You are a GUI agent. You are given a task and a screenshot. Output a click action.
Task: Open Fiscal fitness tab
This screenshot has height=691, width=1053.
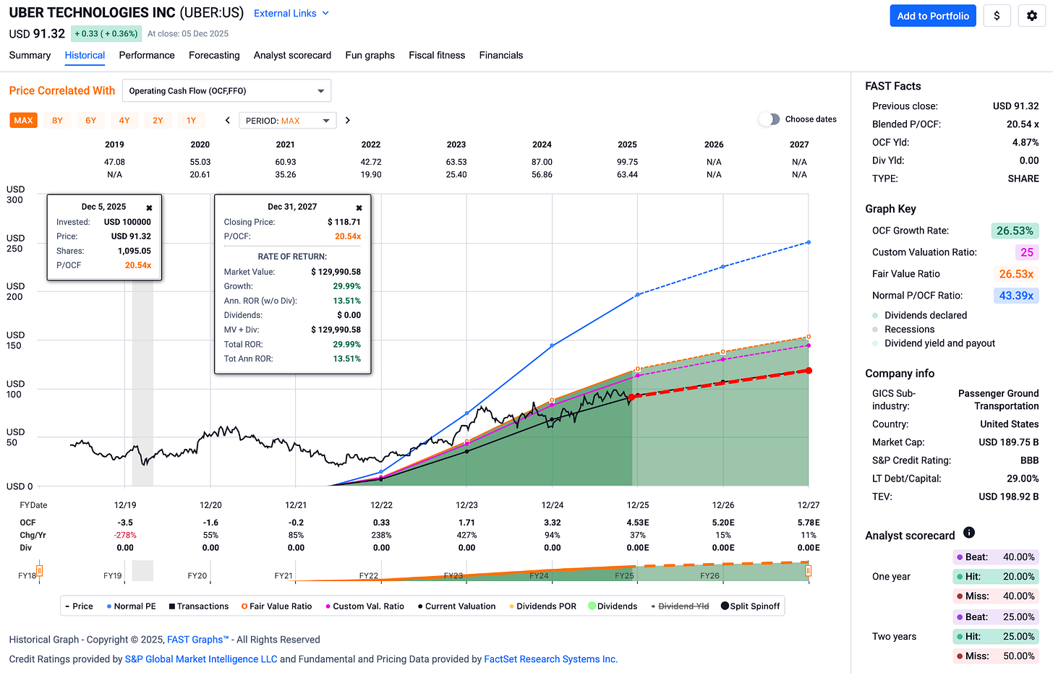(x=437, y=55)
